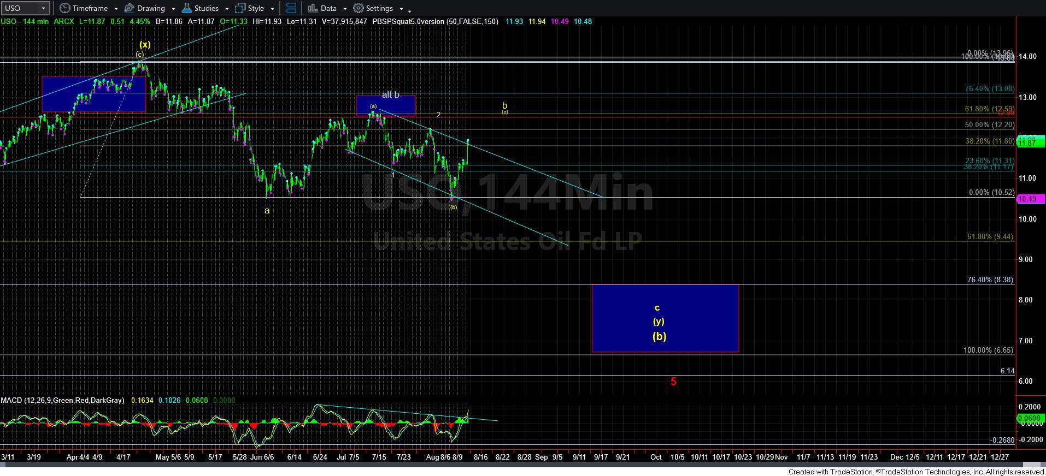This screenshot has width=1046, height=476.
Task: Click the 9.00 price axis label
Action: click(x=1026, y=259)
